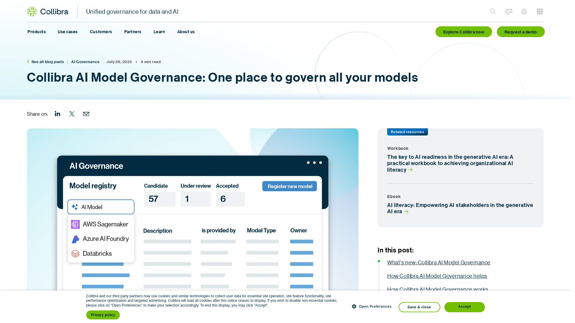
Task: Share post via email icon
Action: point(86,114)
